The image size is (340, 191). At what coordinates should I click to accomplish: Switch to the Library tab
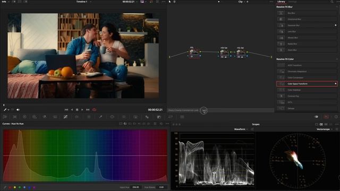click(281, 2)
